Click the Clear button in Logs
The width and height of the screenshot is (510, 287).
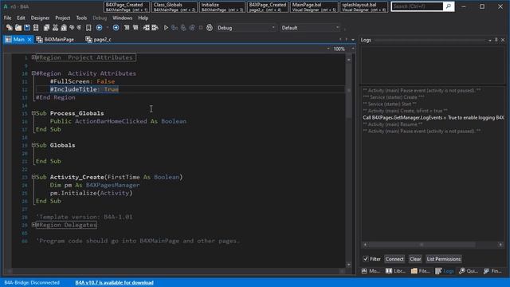(415, 259)
